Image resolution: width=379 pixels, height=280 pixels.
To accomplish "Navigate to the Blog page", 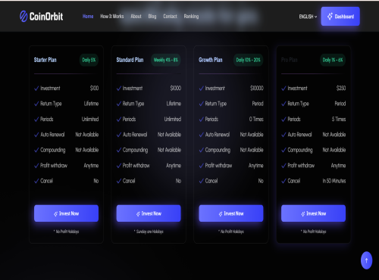I will click(x=152, y=17).
